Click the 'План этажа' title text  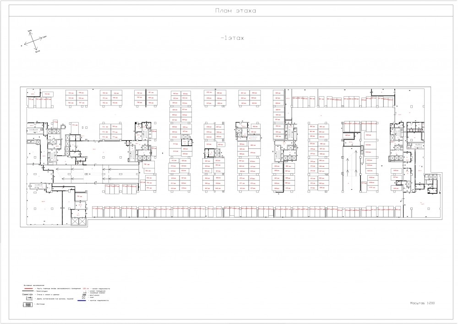[235, 11]
